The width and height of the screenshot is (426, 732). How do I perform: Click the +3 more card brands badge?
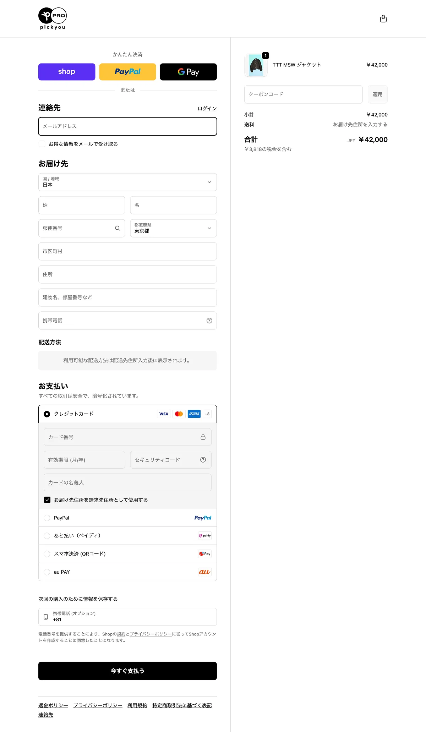[207, 414]
